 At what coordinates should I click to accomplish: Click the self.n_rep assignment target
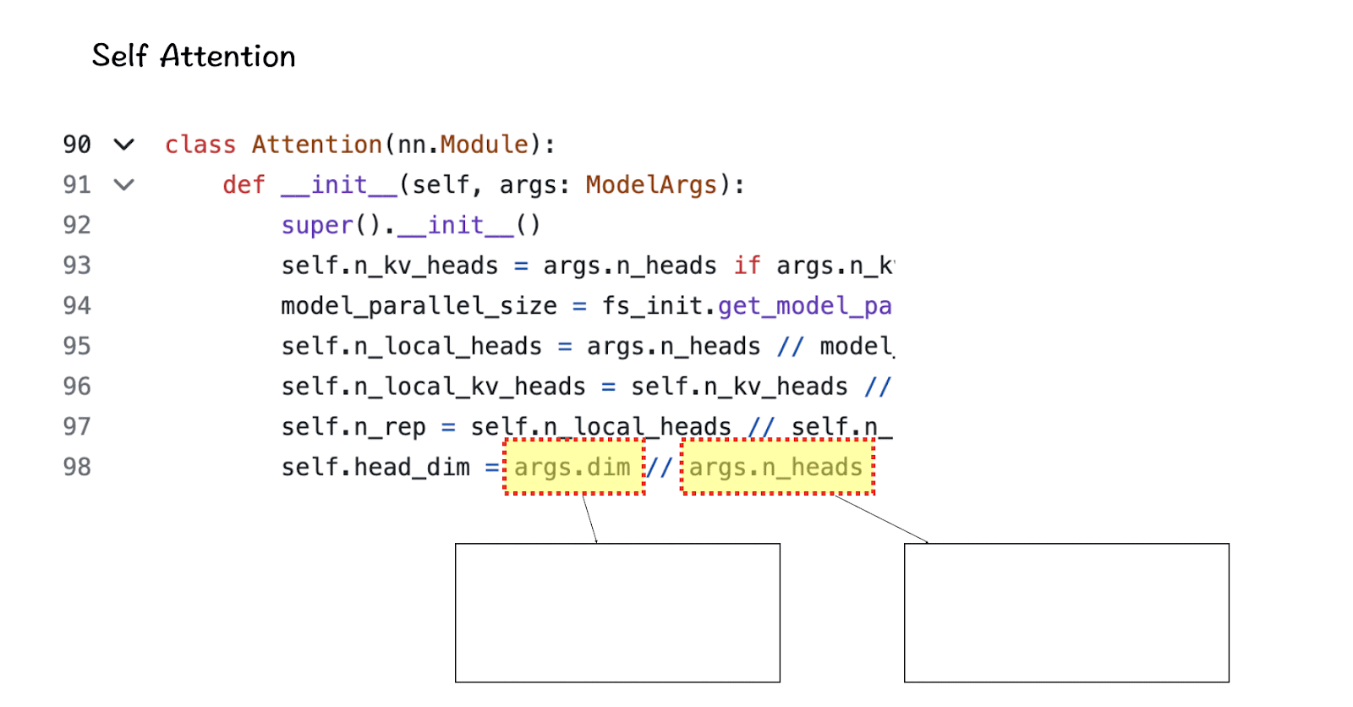[353, 427]
